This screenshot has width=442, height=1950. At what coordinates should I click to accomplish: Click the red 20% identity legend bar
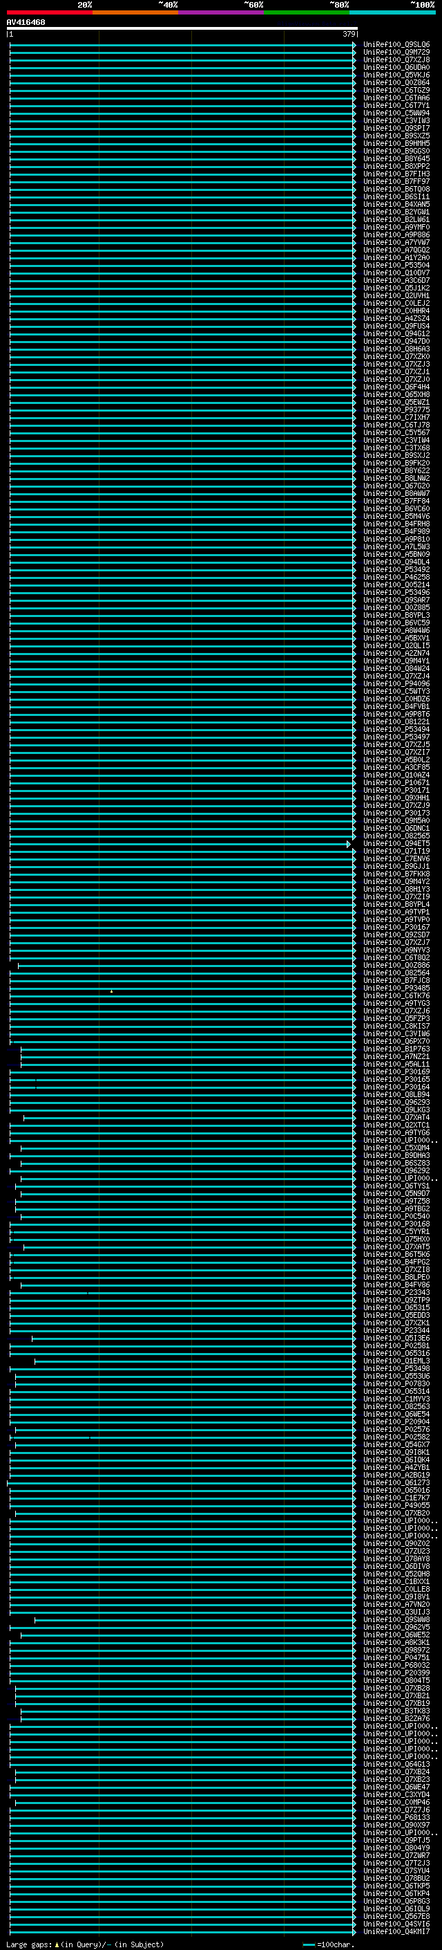point(50,13)
